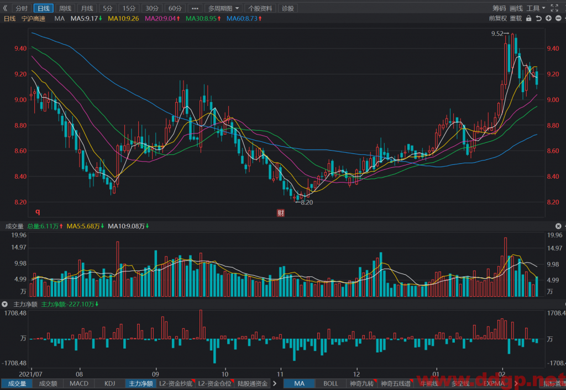Screen dimensions: 566x390
Task: Click the red q marker on the chart
Action: point(38,212)
